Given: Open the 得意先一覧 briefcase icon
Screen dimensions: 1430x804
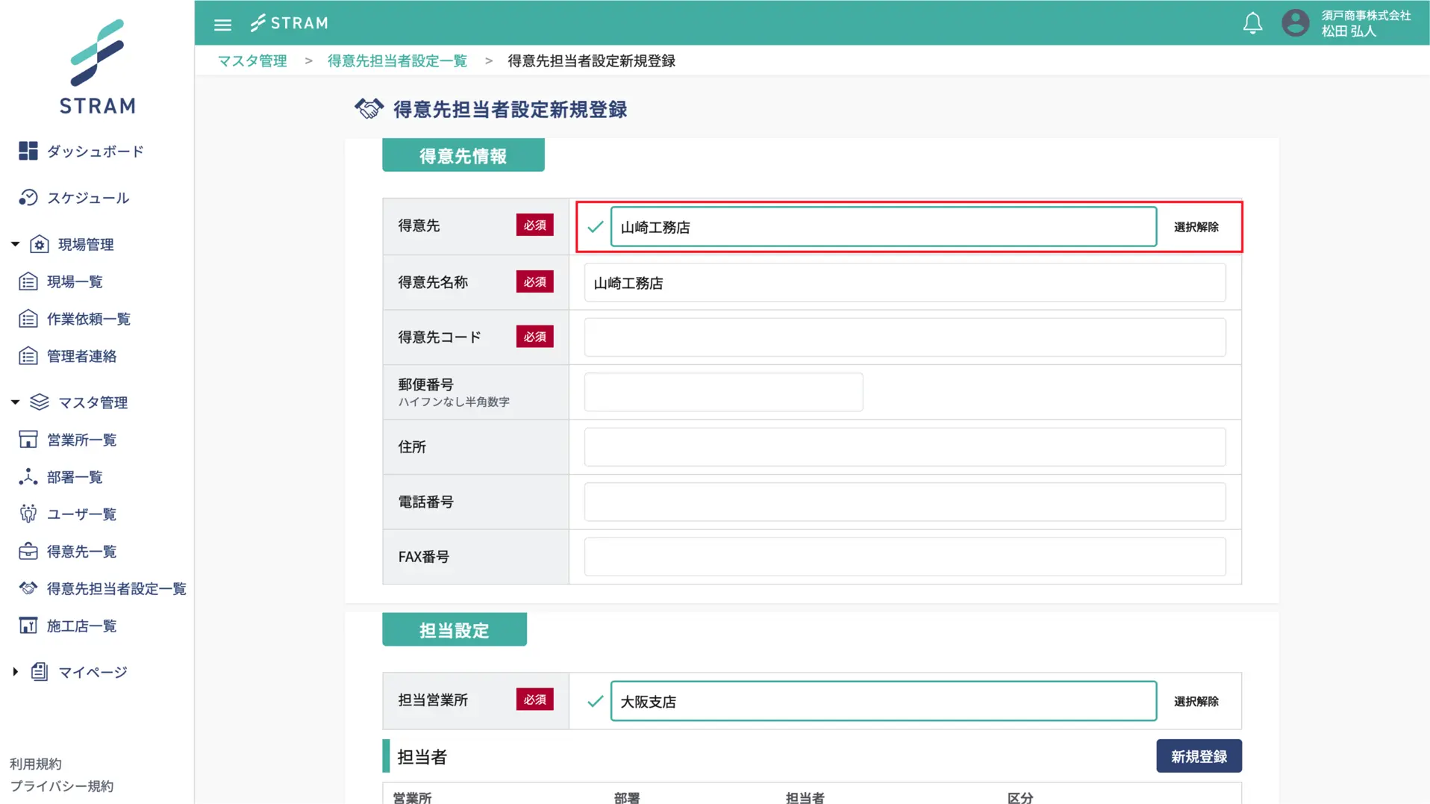Looking at the screenshot, I should point(28,552).
